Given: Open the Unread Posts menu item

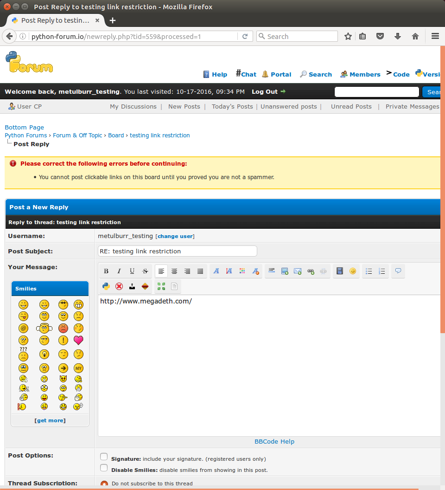Looking at the screenshot, I should tap(351, 106).
